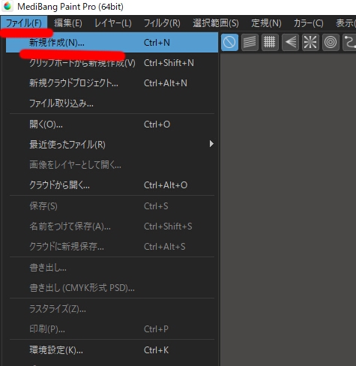Open the 表示 menu
Screen dimensions: 356x366
click(345, 23)
